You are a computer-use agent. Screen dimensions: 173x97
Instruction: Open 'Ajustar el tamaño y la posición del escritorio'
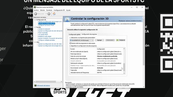coord(50,38)
